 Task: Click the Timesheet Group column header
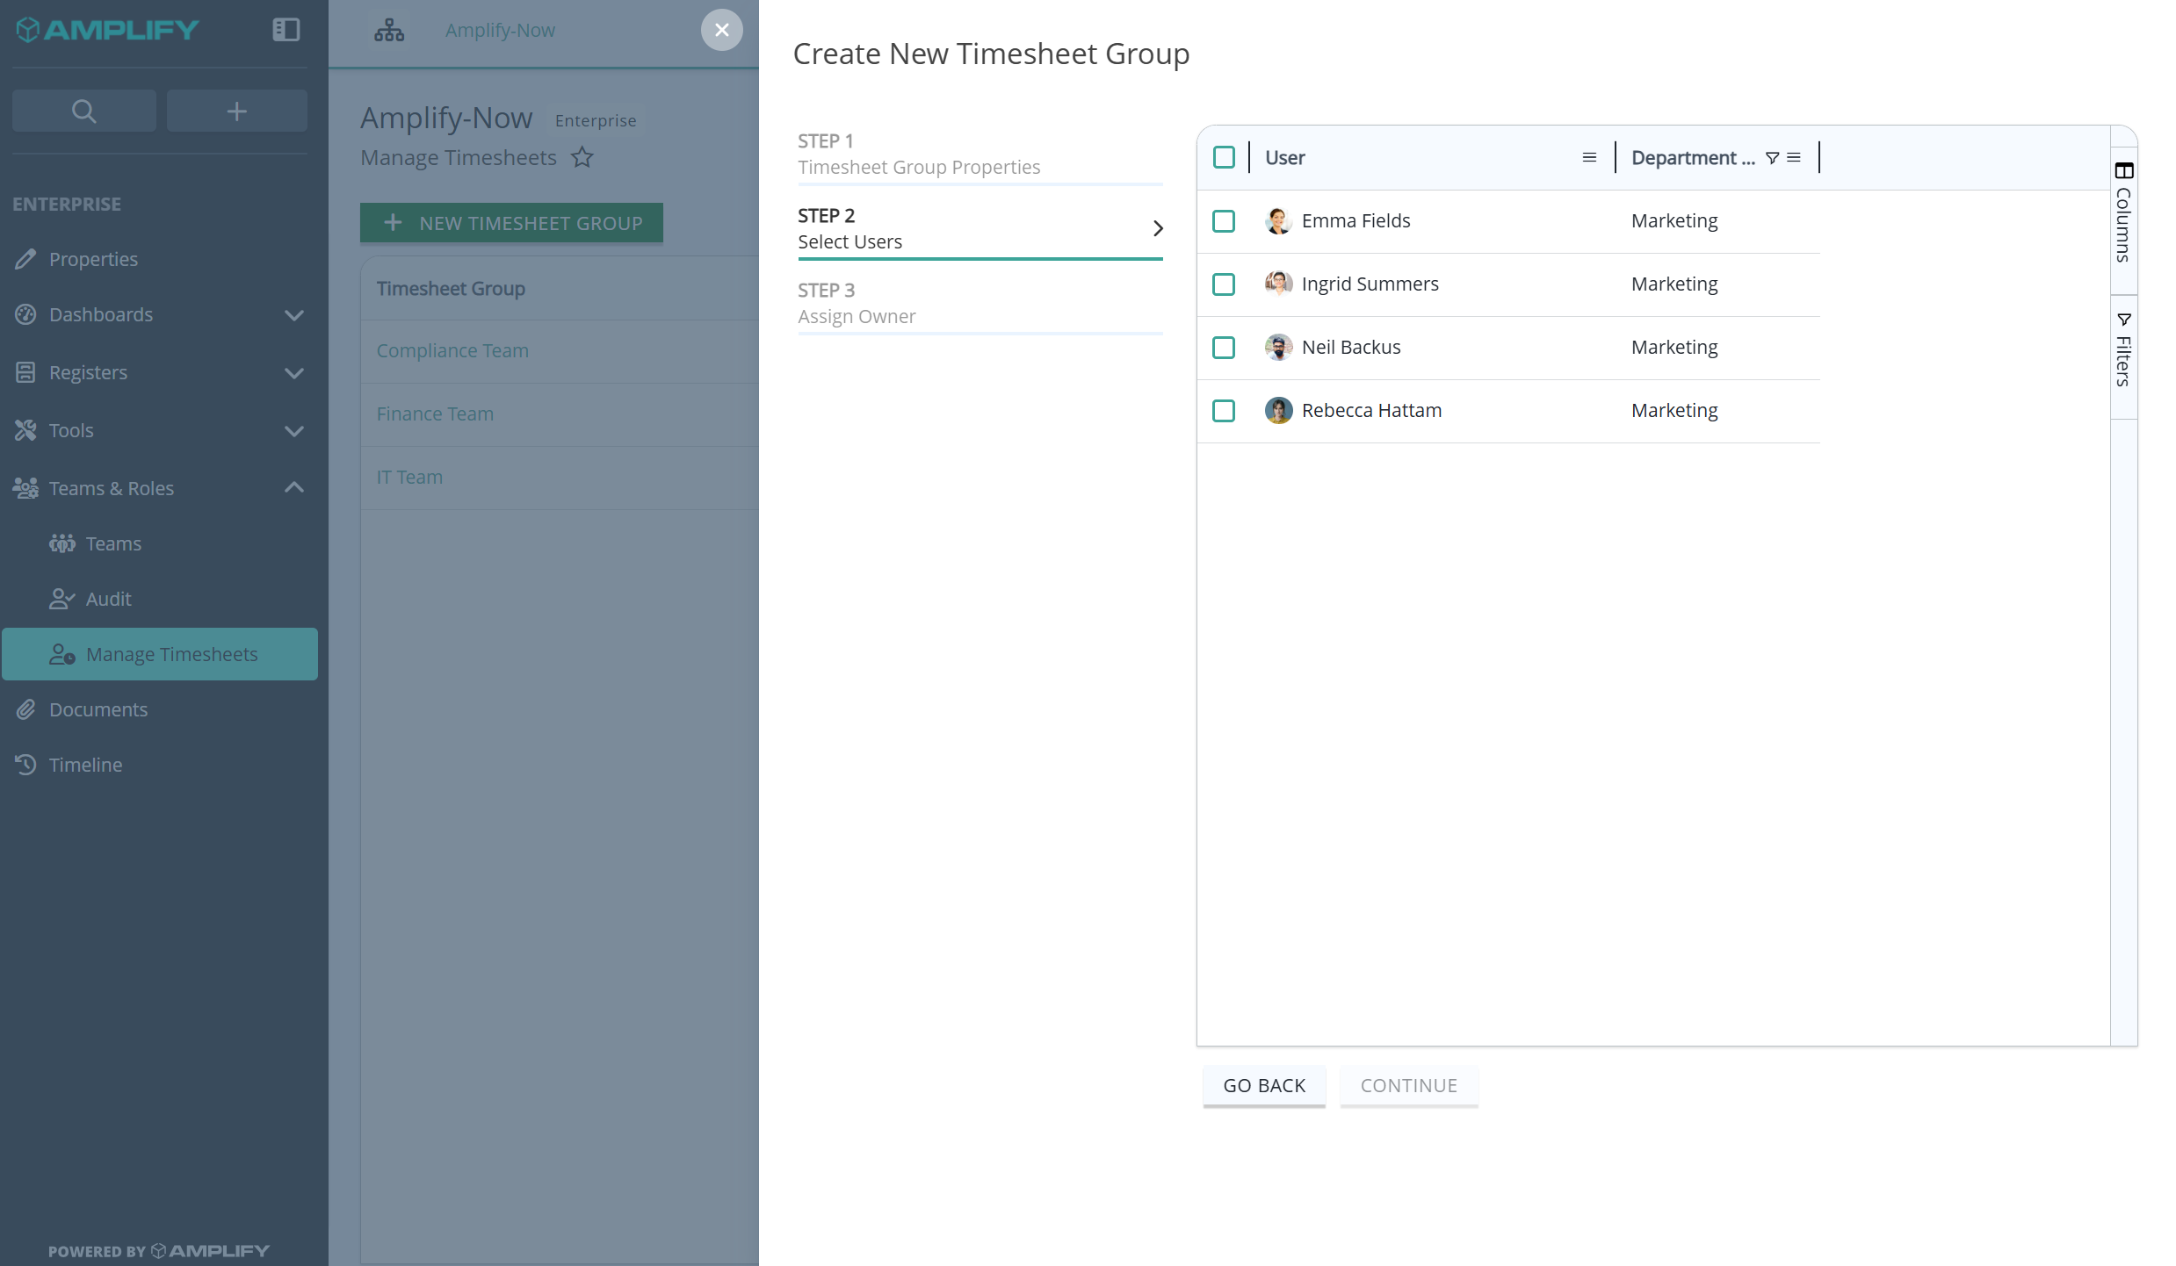pyautogui.click(x=451, y=288)
